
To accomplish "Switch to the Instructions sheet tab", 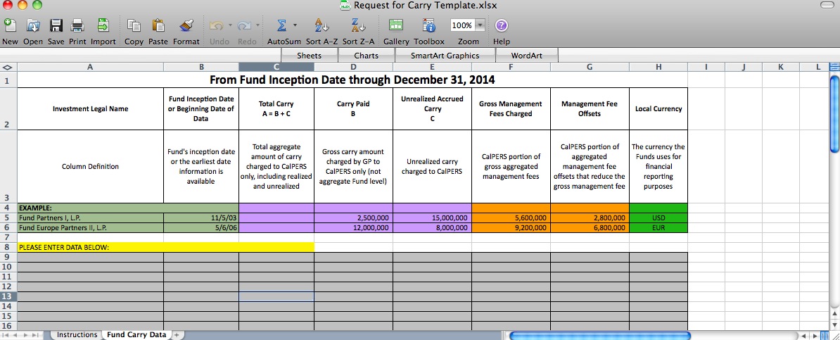I will (x=77, y=334).
